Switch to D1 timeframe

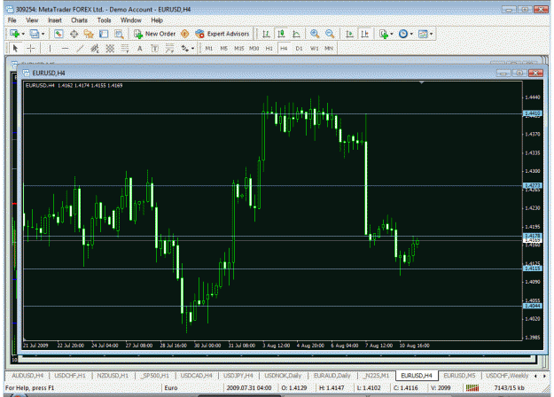point(299,49)
